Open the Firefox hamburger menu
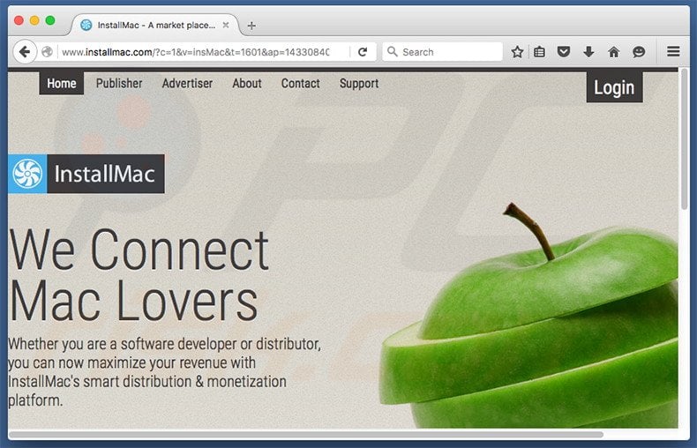697x448 pixels. point(673,51)
